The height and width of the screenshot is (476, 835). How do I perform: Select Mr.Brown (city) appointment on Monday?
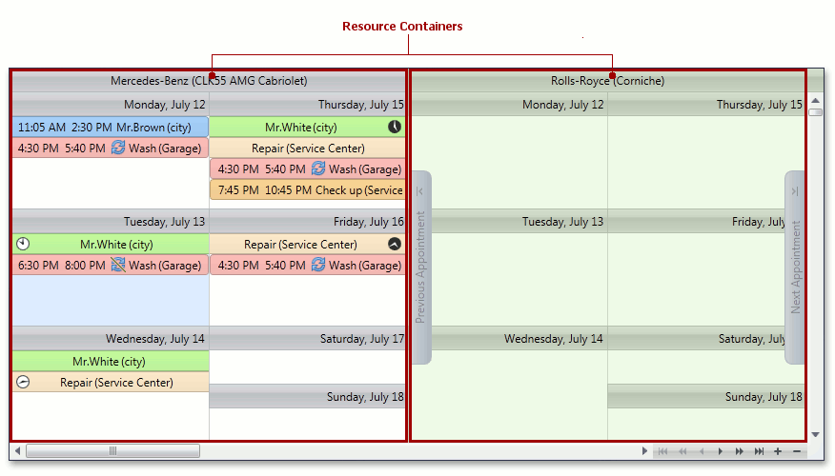(111, 128)
